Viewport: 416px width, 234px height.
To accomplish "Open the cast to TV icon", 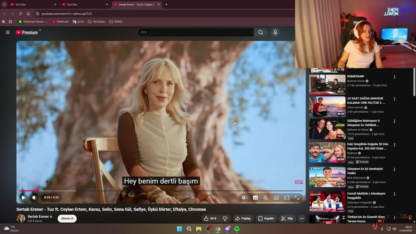I will (287, 198).
